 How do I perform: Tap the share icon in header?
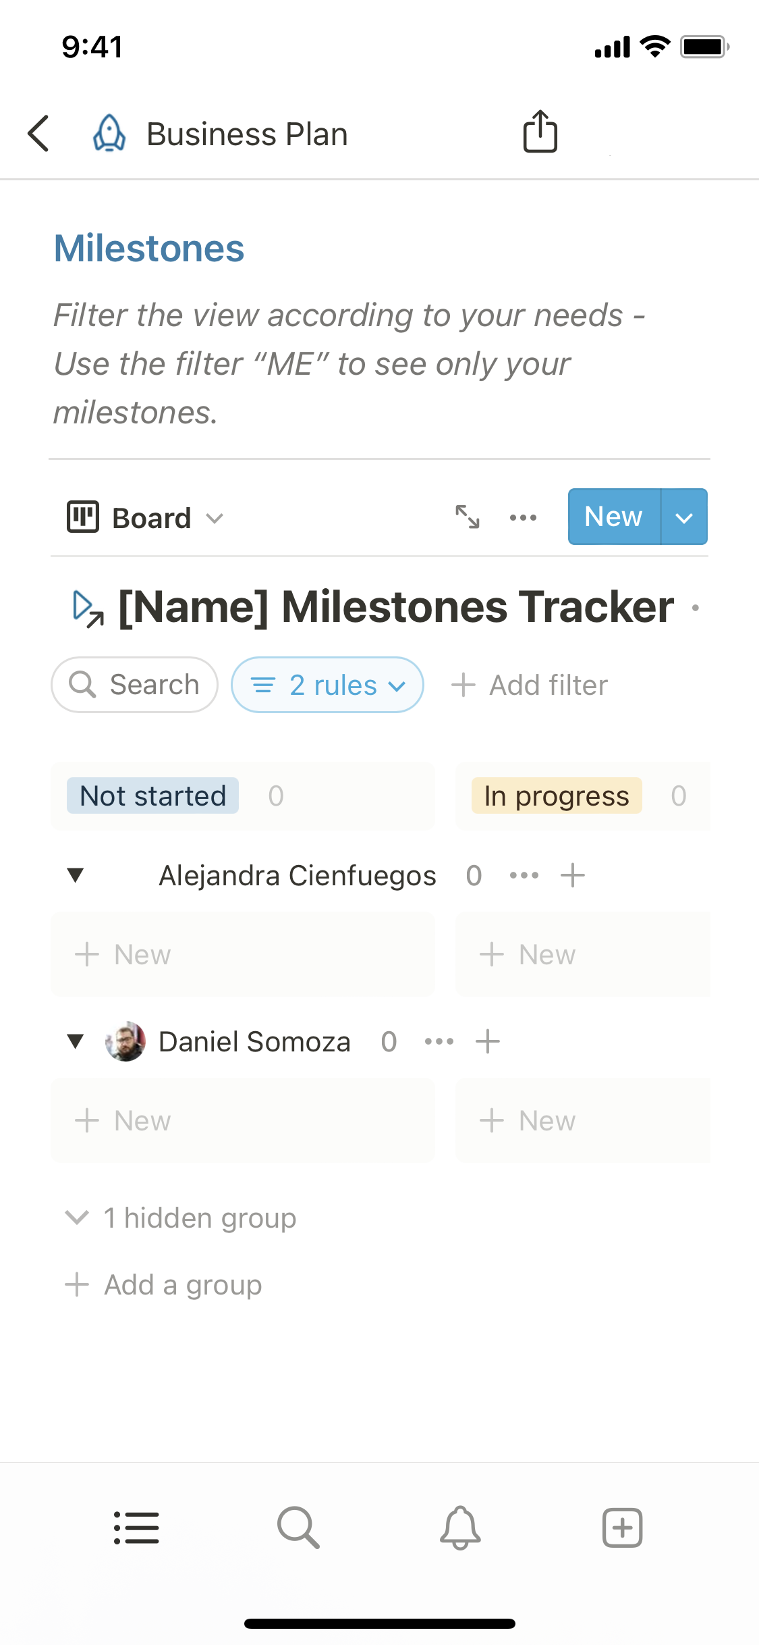(540, 132)
